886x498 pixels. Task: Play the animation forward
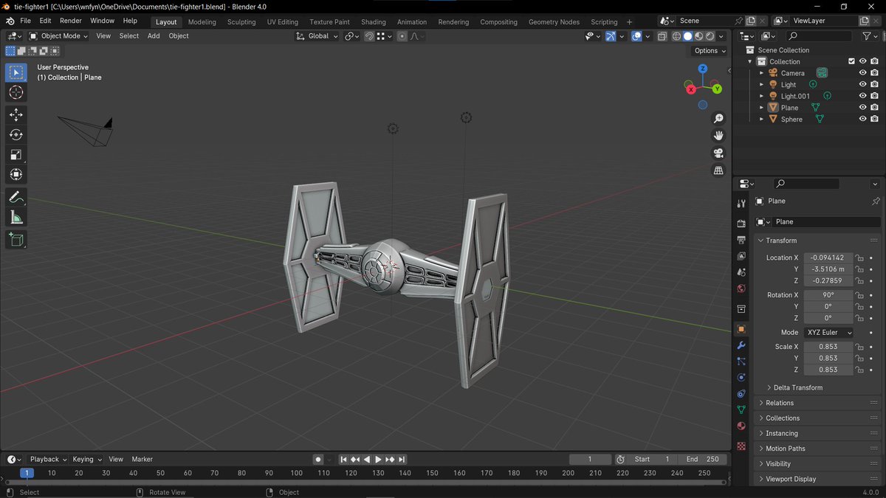pos(378,459)
